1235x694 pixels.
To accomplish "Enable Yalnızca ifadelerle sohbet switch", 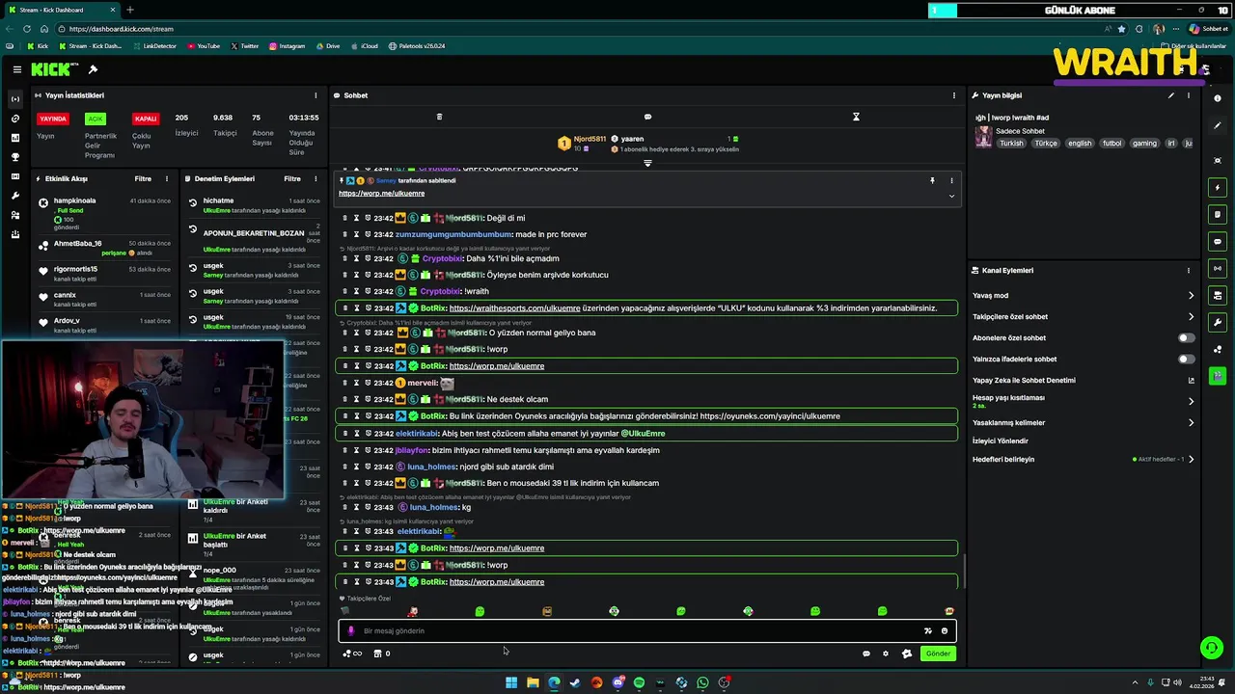I will point(1186,359).
